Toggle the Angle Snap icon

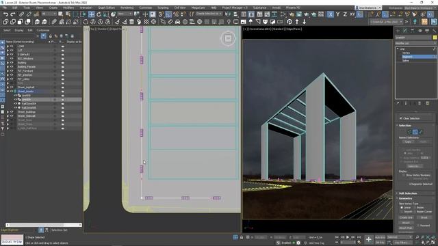coord(168,14)
